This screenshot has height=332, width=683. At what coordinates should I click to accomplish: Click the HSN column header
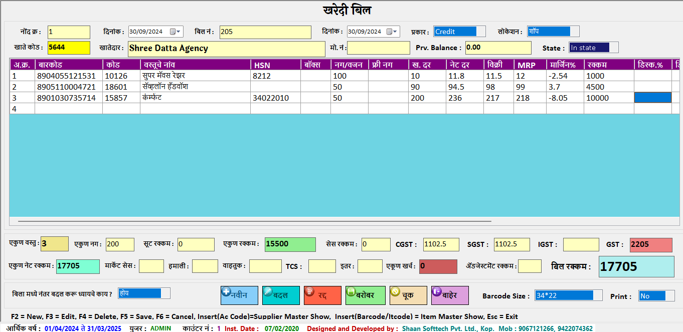[x=275, y=65]
